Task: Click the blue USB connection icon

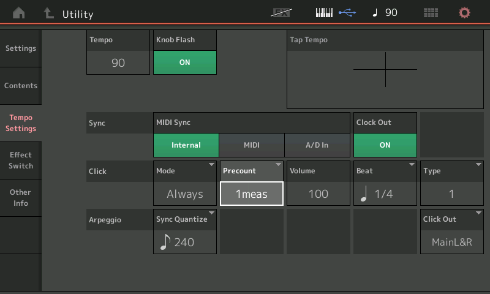Action: (x=347, y=12)
